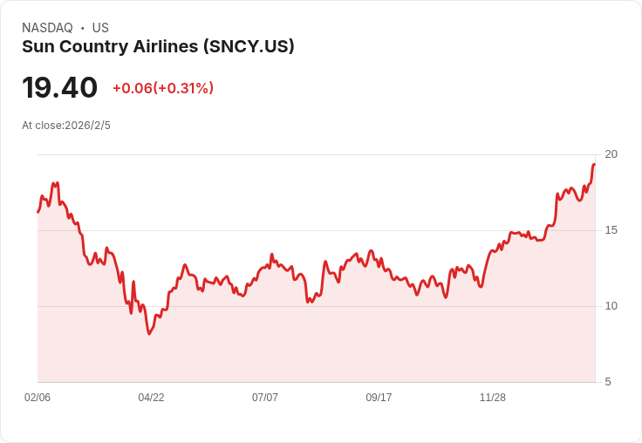Click the 07/07 date axis label
Image resolution: width=642 pixels, height=443 pixels.
[x=265, y=398]
